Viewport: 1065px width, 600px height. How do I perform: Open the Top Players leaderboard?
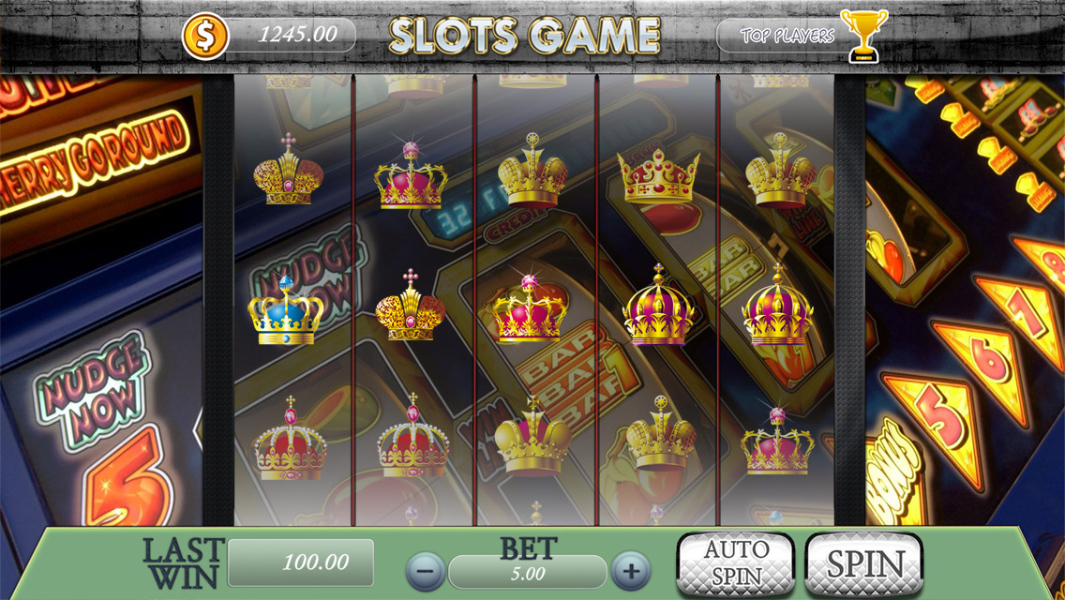787,36
